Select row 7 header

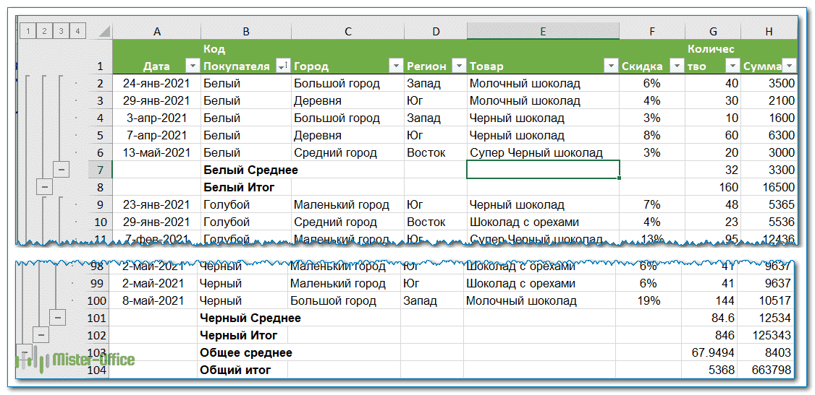coord(100,170)
